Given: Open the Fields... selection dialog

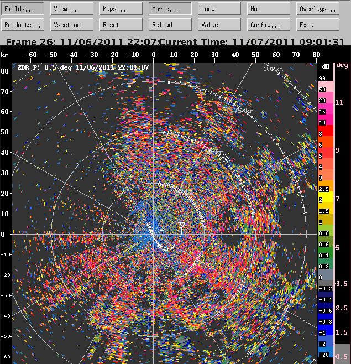Looking at the screenshot, I should tap(23, 9).
